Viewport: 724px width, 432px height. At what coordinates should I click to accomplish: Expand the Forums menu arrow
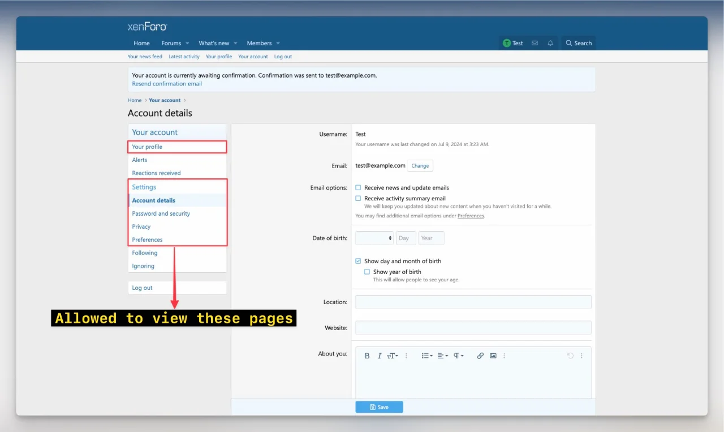point(187,44)
